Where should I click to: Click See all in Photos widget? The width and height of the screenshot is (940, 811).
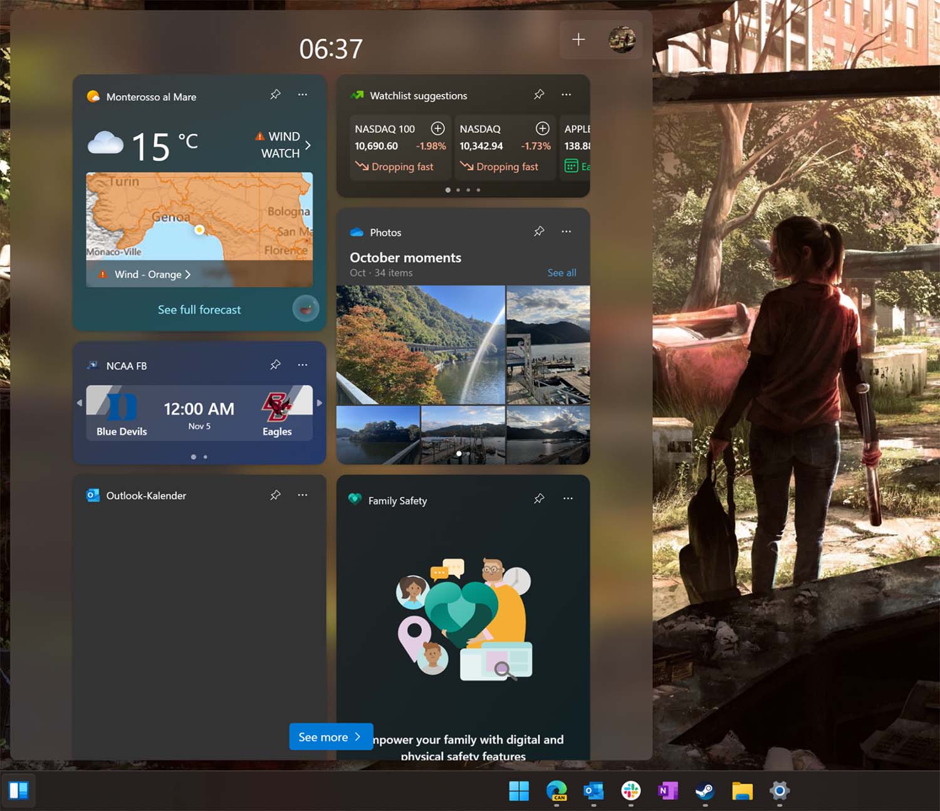coord(561,273)
